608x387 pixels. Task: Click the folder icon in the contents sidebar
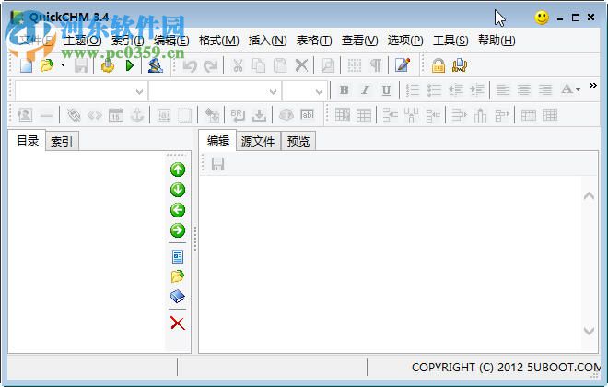tap(178, 276)
